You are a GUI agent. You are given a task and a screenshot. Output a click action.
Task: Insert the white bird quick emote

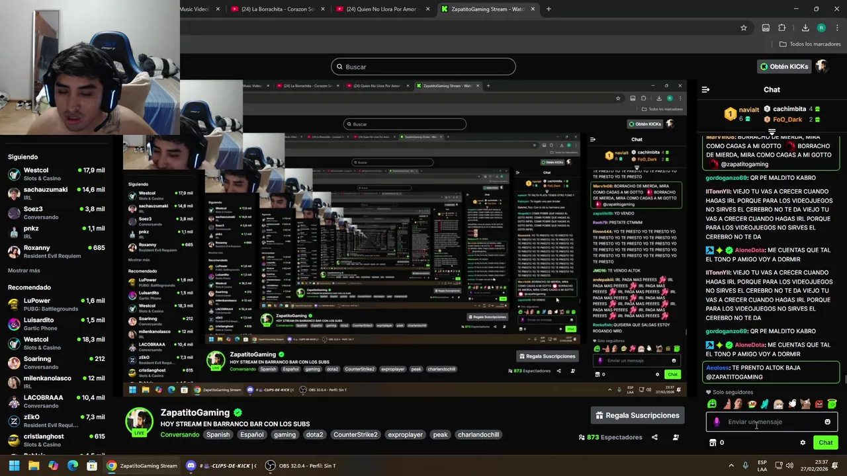coord(792,404)
